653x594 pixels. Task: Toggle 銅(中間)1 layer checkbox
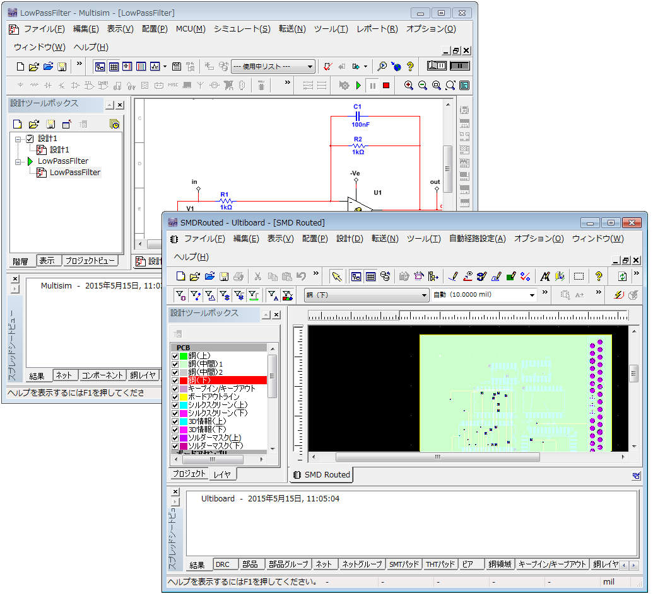click(x=175, y=365)
